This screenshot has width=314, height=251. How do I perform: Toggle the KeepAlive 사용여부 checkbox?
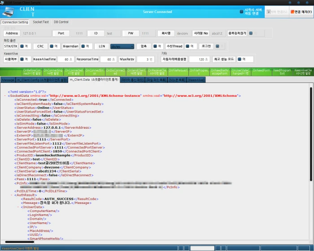coord(22,59)
